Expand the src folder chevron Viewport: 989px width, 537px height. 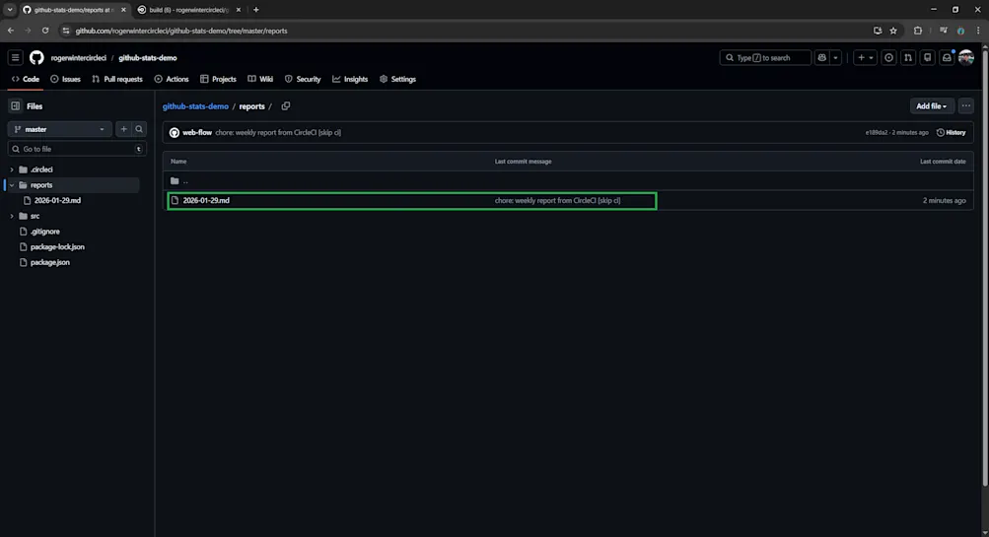(x=12, y=216)
